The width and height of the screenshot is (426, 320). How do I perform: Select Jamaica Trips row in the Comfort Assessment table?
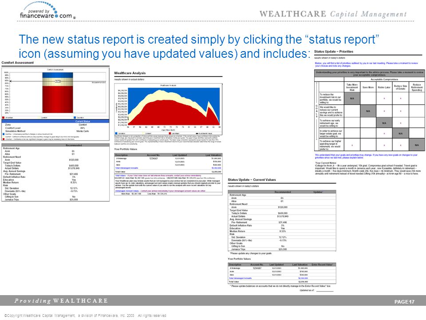55,200
